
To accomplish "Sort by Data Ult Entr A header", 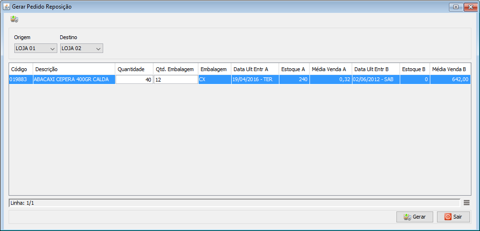I will (x=255, y=69).
